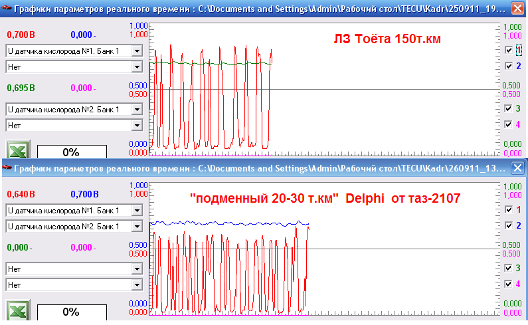Uncheck channel 2 checkbox in the top window
This screenshot has width=528, height=325.
pos(509,66)
